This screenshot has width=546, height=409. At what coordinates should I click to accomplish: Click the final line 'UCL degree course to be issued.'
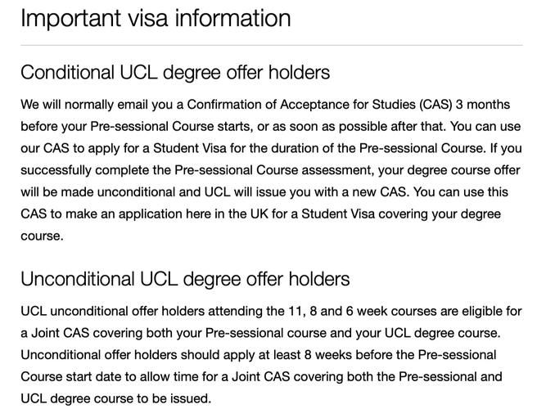[x=116, y=398]
